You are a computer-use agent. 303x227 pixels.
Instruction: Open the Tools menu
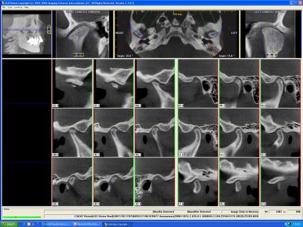tap(9, 7)
